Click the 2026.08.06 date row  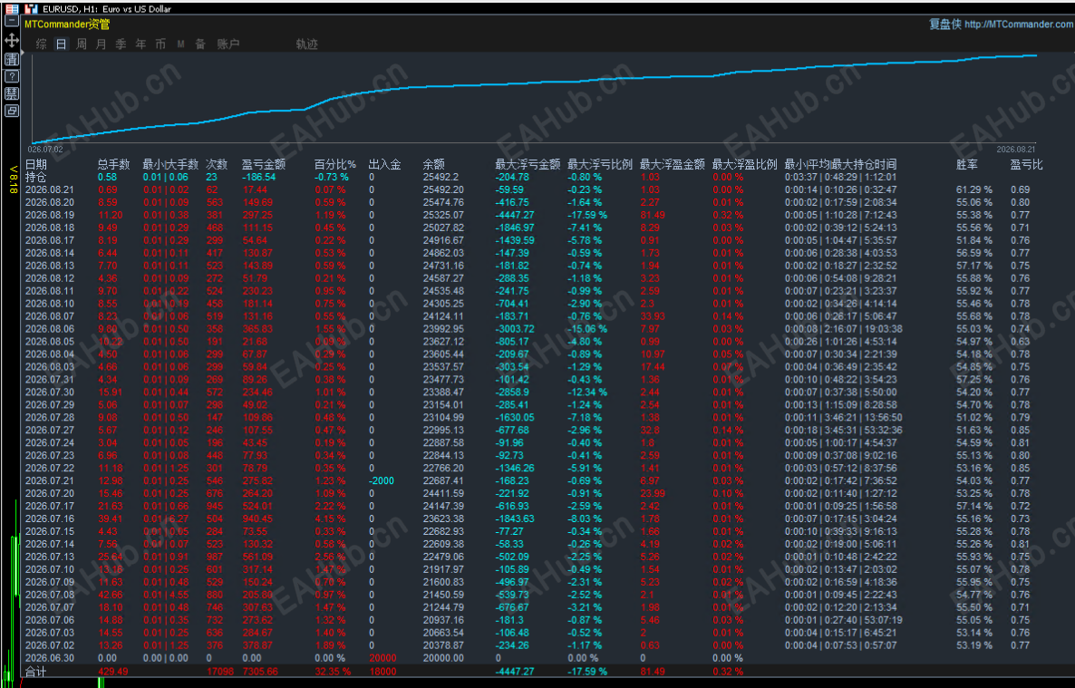tap(49, 328)
